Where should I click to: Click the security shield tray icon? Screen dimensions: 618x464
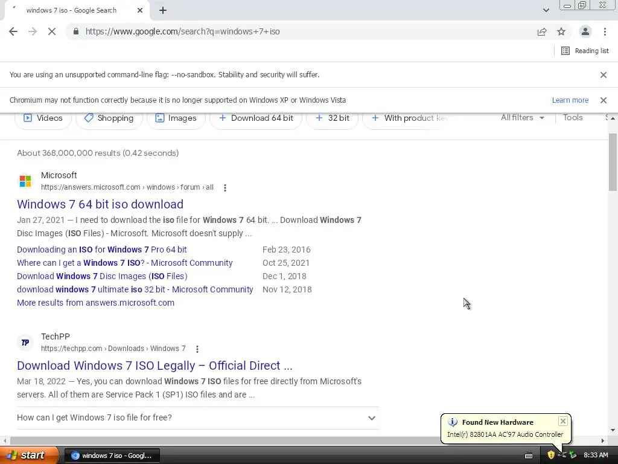tap(551, 456)
